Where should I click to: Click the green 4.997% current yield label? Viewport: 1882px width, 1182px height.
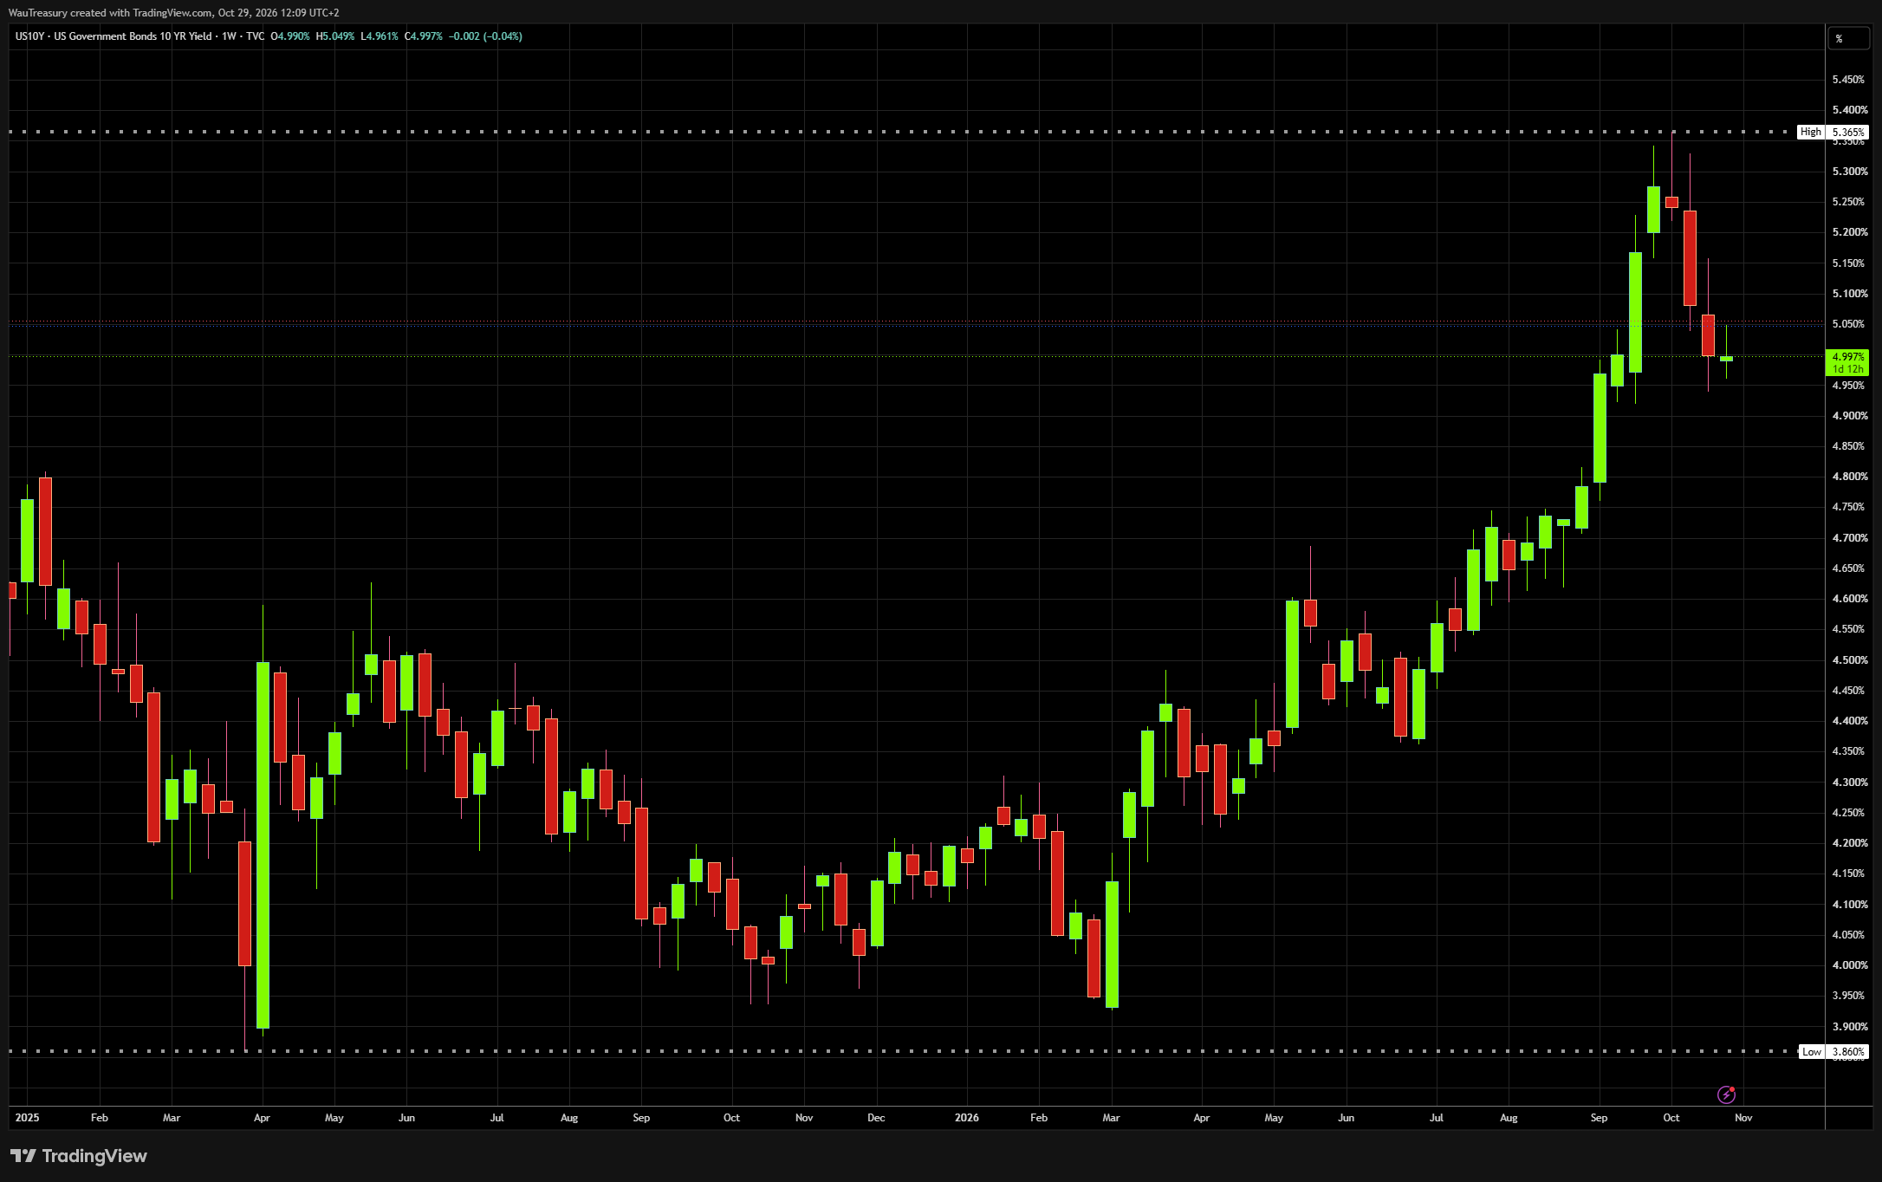tap(1847, 356)
